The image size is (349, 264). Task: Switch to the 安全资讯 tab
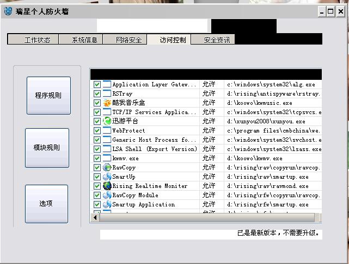[x=213, y=40]
